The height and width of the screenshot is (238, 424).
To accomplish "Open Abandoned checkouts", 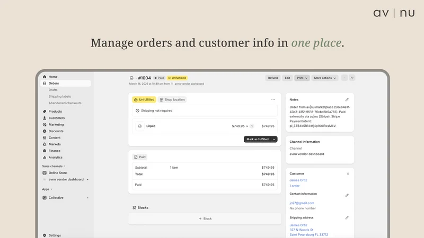I will [x=65, y=103].
